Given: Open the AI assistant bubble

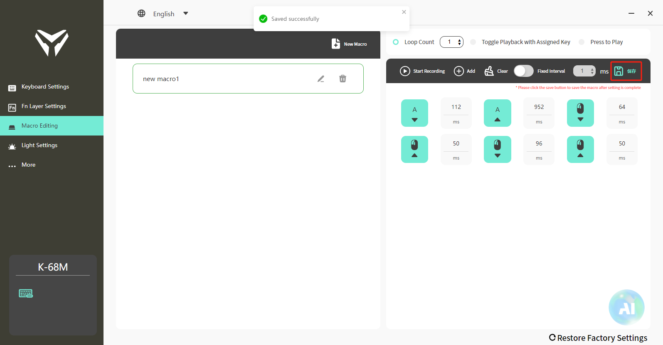Looking at the screenshot, I should tap(626, 307).
